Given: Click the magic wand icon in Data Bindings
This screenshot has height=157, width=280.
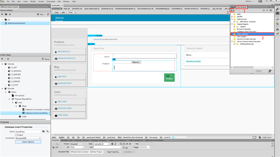Looking at the screenshot, I should pos(270,71).
